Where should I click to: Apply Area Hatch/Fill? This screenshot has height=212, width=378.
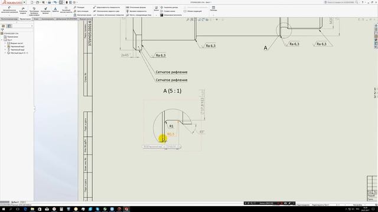(x=171, y=15)
